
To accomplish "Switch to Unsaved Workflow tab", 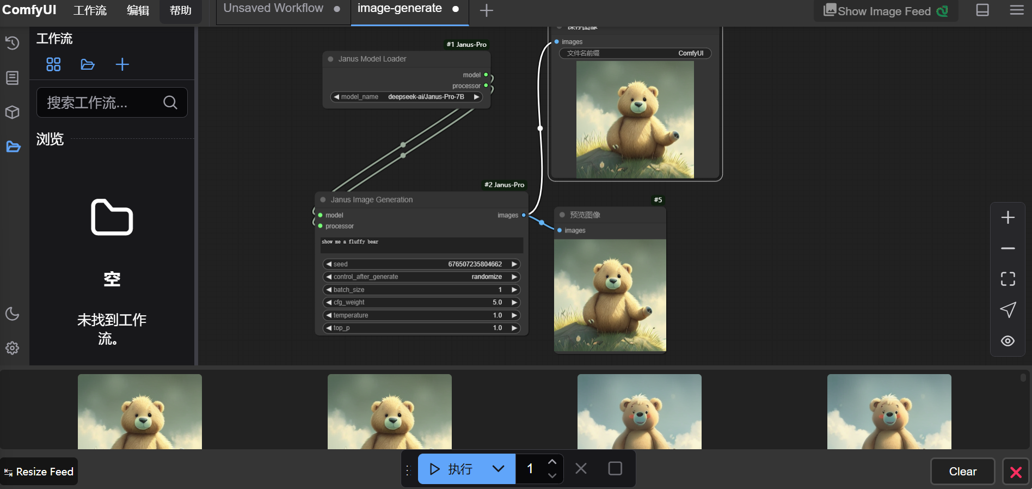I will (273, 9).
